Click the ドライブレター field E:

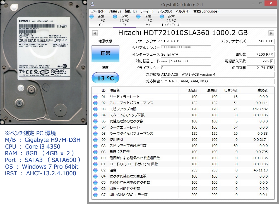pos(186,68)
